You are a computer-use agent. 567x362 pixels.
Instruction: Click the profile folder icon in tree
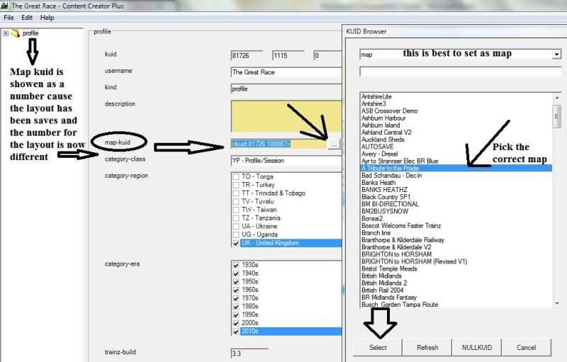pos(16,33)
